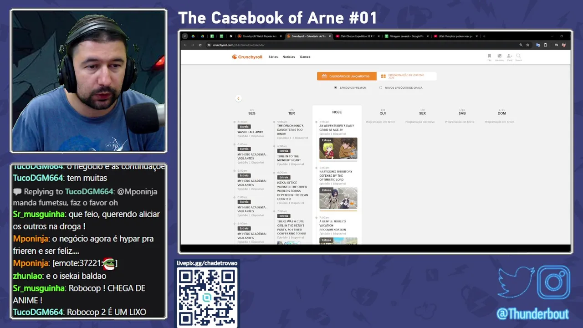Click the zoom magnifier icon in address bar
Image resolution: width=583 pixels, height=328 pixels.
coord(521,45)
